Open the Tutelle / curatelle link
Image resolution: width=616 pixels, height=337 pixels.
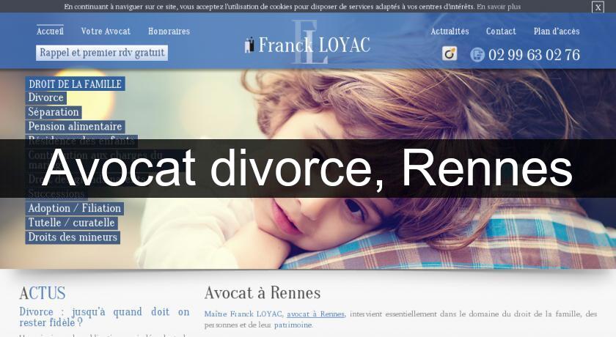tap(72, 223)
